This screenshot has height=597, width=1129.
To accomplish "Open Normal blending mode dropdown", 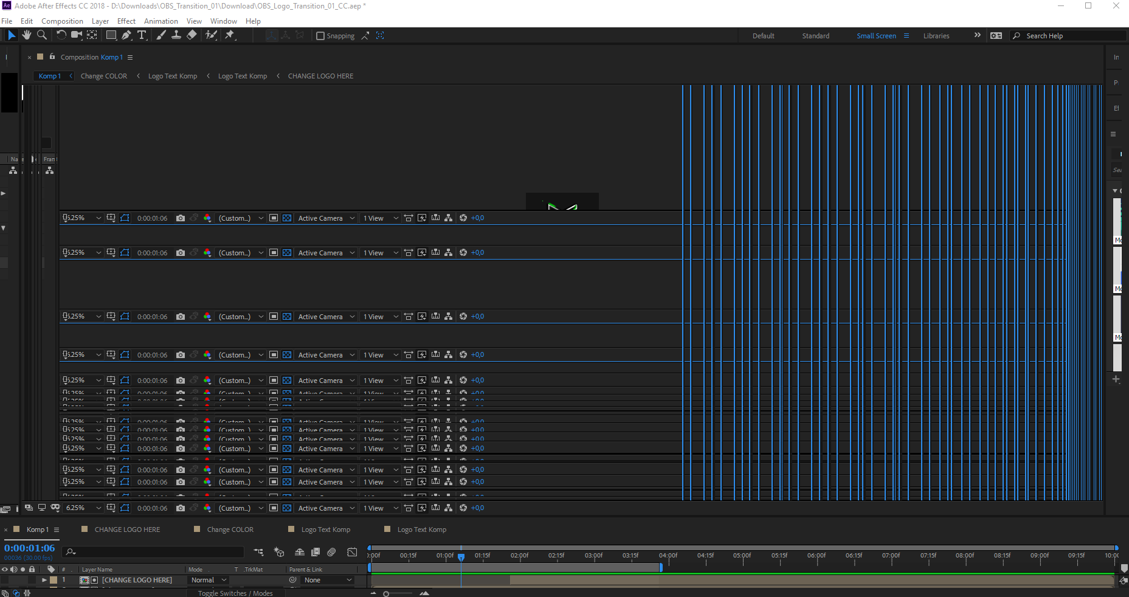I will click(x=209, y=580).
